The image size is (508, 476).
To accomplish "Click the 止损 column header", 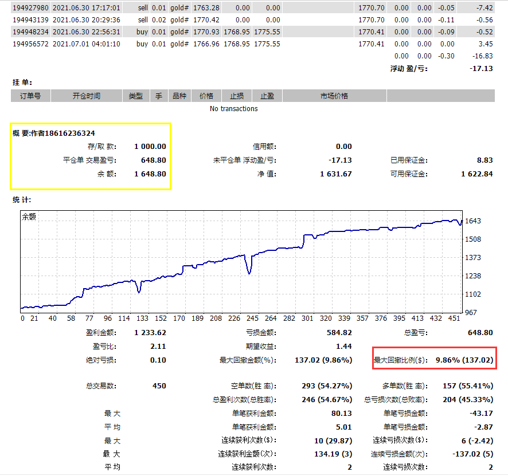I will coord(237,96).
